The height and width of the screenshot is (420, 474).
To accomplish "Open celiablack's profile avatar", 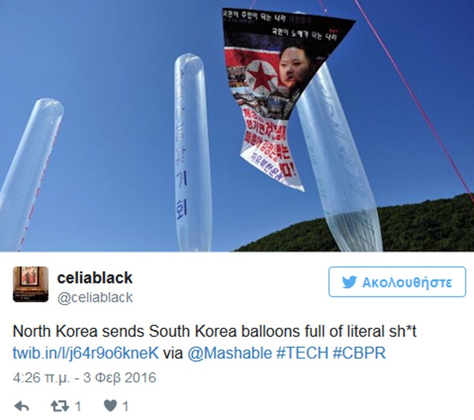I will pos(30,285).
